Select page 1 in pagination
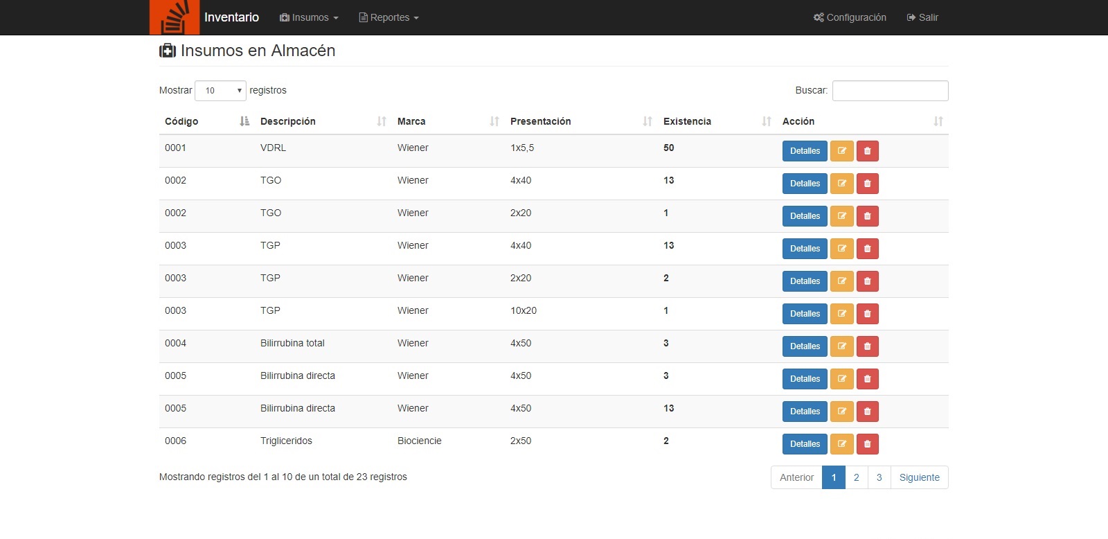 click(x=834, y=477)
